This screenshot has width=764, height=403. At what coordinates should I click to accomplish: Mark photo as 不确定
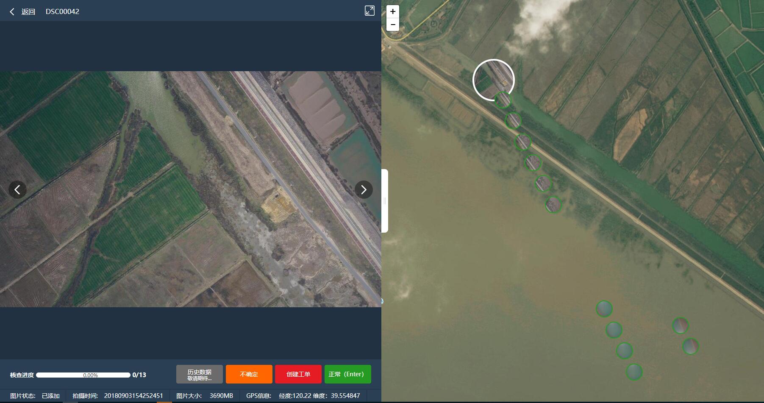coord(249,374)
